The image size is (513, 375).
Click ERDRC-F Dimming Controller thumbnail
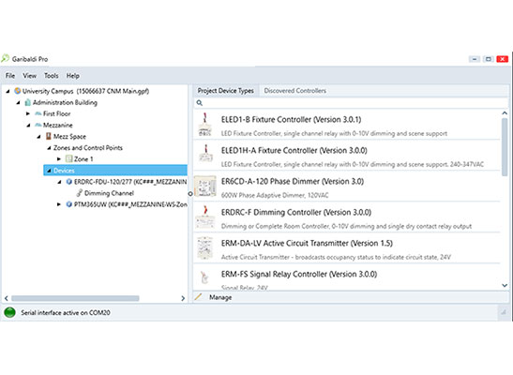205,217
